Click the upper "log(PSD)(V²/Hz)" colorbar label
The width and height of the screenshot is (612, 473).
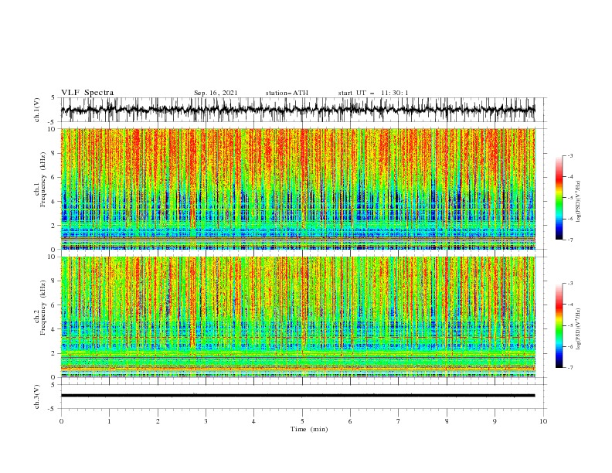pos(579,202)
